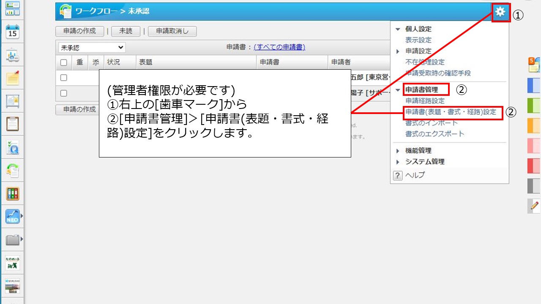This screenshot has width=541, height=304.
Task: Expand the arrow beside the NEO icon
Action: pos(22,217)
